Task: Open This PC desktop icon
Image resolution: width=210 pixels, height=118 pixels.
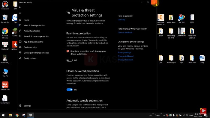Action: pyautogui.click(x=5, y=72)
